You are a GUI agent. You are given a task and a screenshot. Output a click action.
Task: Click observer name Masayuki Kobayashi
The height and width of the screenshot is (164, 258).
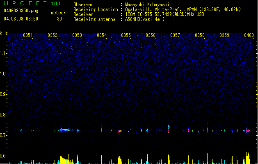pyautogui.click(x=147, y=5)
